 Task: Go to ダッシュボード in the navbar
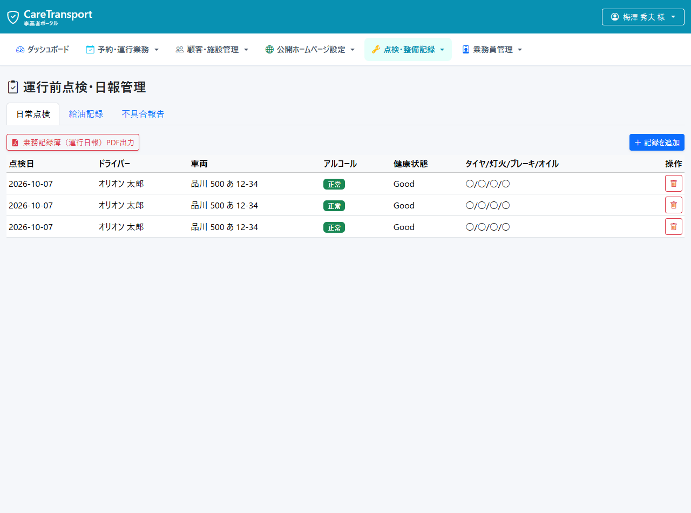[43, 49]
